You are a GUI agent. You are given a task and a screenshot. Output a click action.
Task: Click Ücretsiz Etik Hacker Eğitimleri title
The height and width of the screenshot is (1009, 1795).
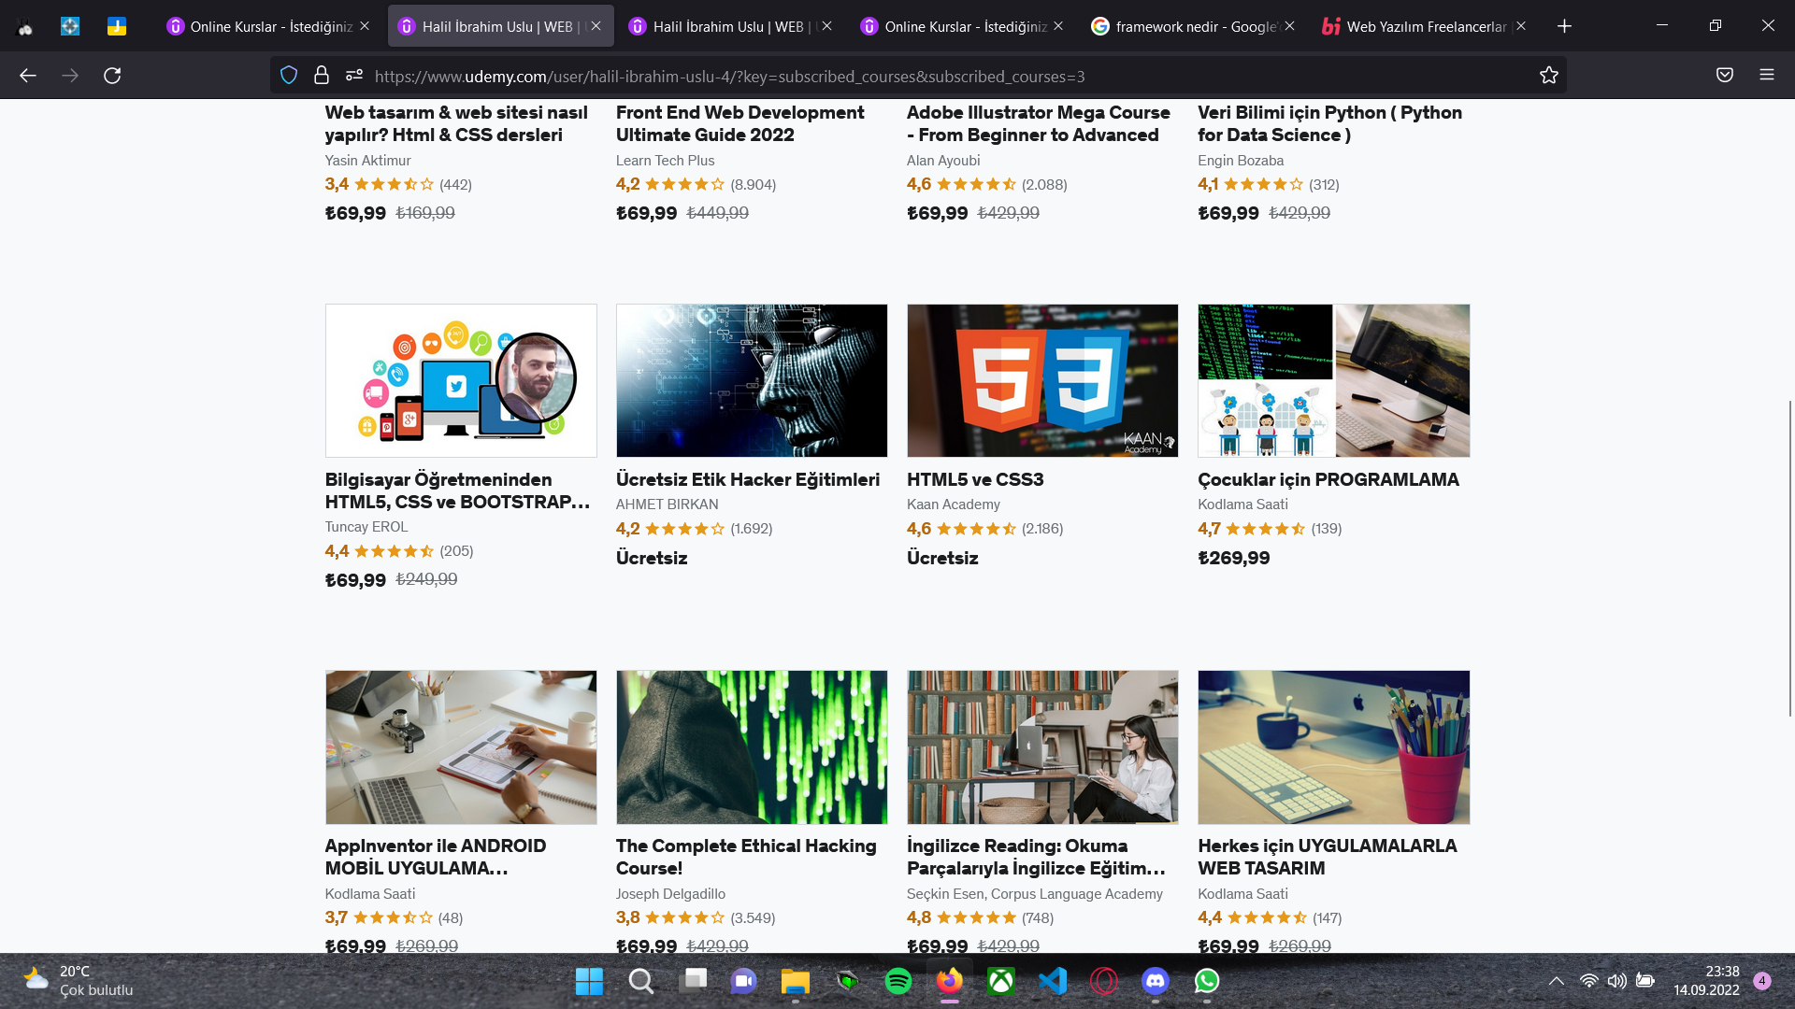pos(748,479)
